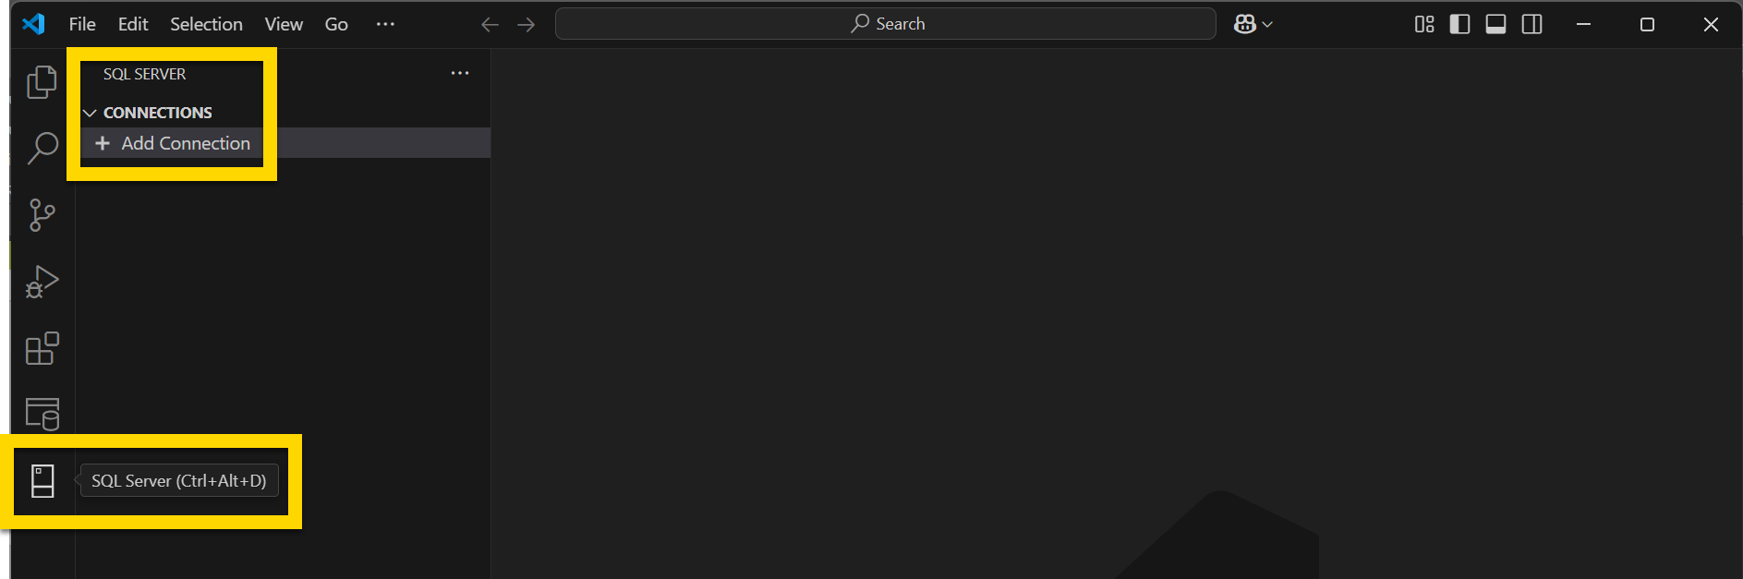
Task: Open the File menu
Action: click(x=82, y=24)
